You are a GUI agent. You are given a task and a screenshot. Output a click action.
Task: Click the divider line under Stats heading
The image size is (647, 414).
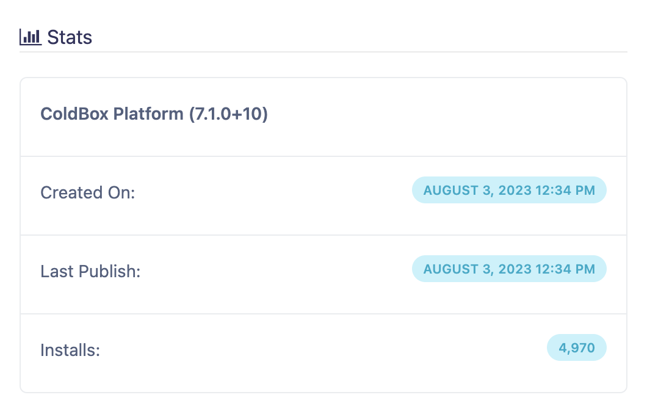[x=323, y=52]
